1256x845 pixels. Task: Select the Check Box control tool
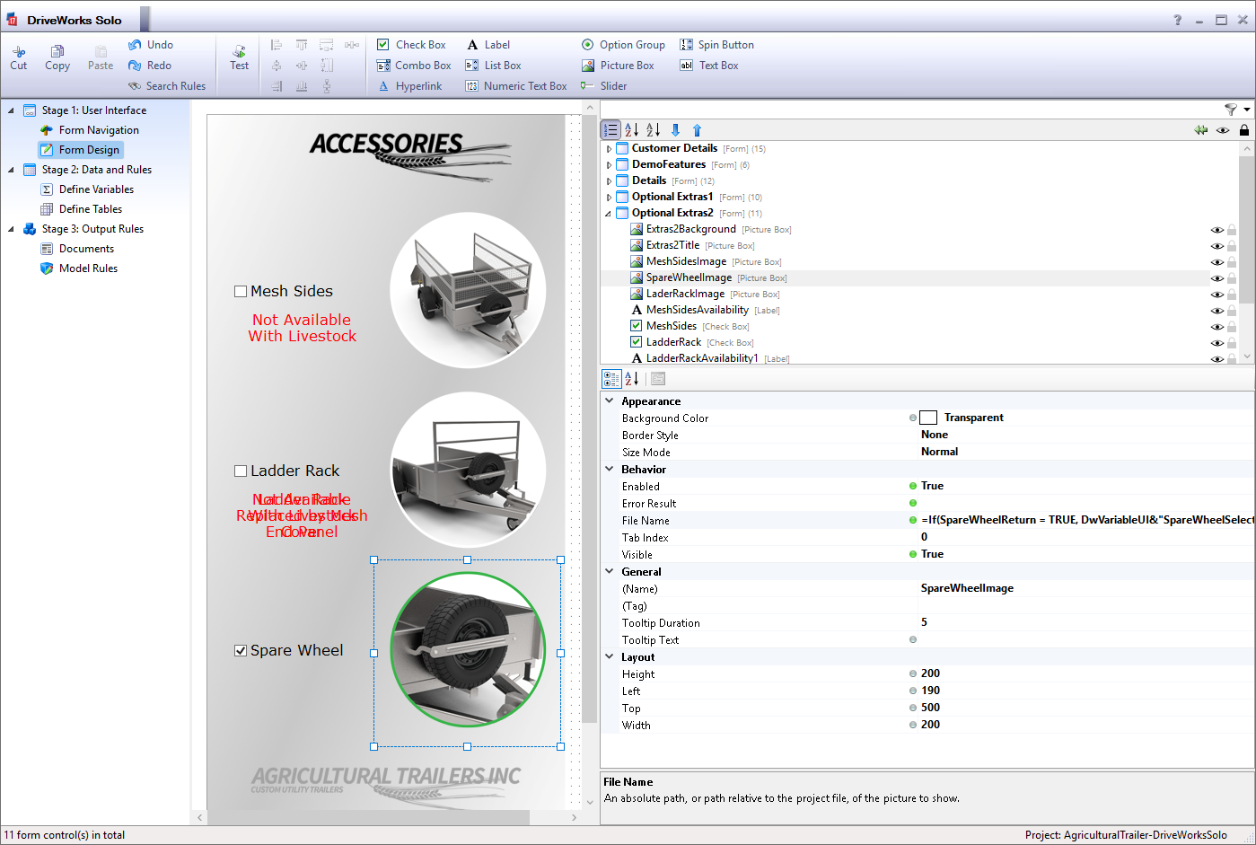(x=412, y=44)
